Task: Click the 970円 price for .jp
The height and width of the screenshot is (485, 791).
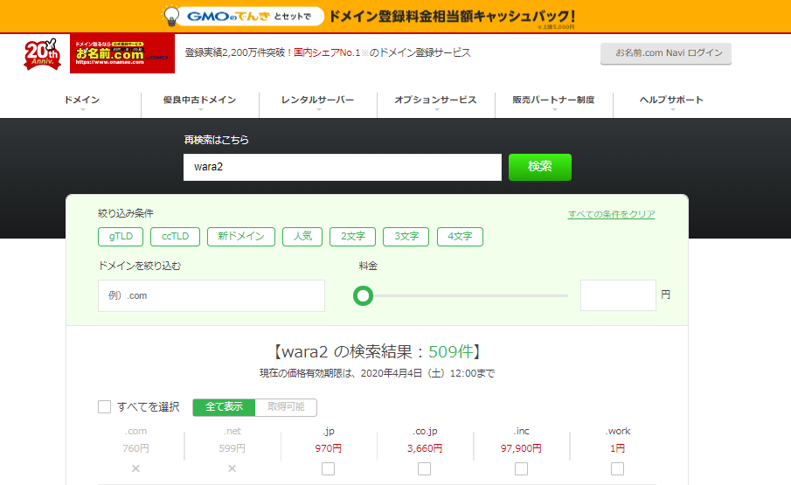Action: pyautogui.click(x=329, y=448)
